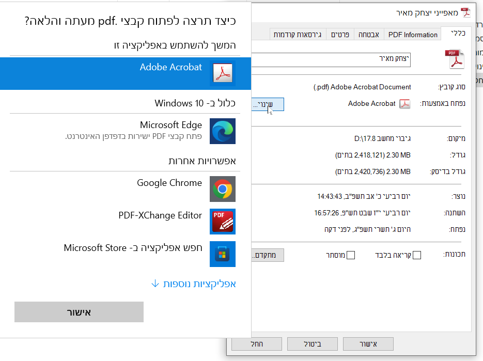Image resolution: width=483 pixels, height=361 pixels.
Task: Select 'חפש אפליקציה ב- Microsoft Store' text
Action: (133, 248)
